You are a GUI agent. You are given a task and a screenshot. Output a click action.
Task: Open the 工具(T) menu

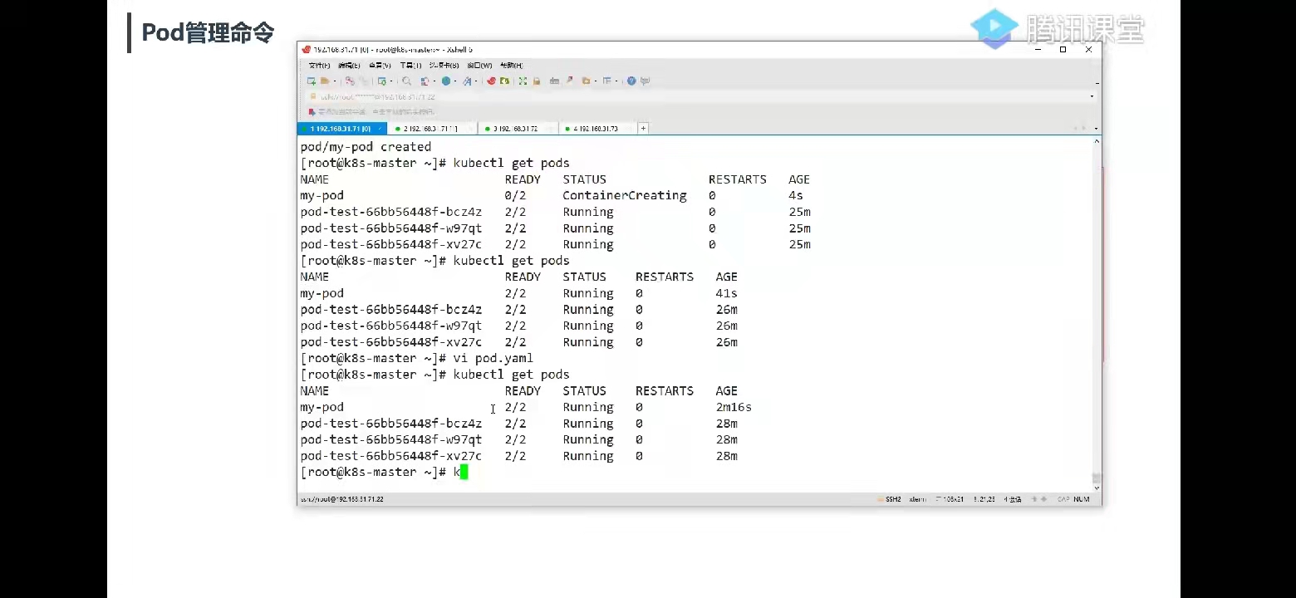pos(410,66)
